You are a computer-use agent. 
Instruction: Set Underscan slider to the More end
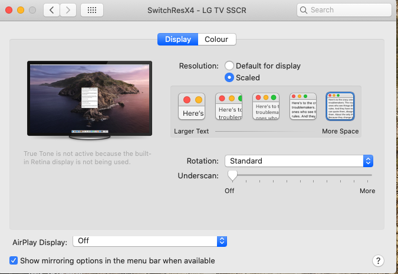coord(367,175)
